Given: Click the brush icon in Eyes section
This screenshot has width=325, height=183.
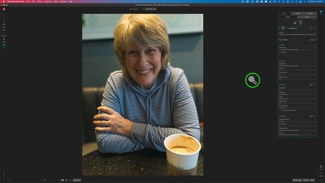Looking at the screenshot, I should click(311, 85).
